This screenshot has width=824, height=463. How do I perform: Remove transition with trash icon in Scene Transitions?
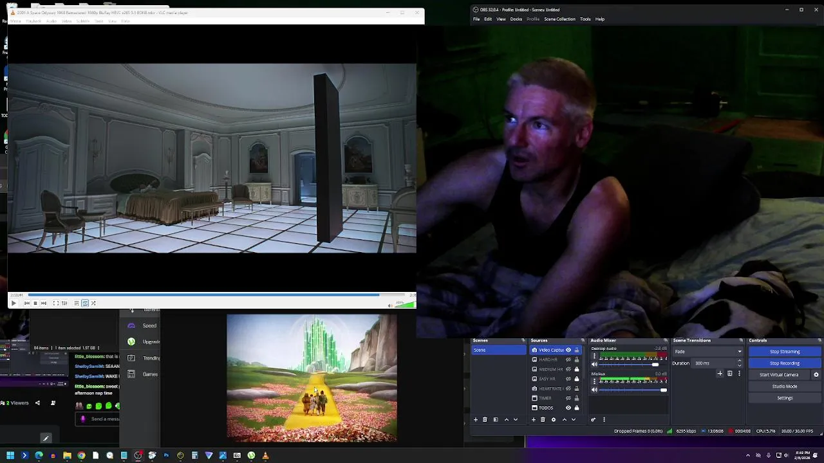point(729,374)
